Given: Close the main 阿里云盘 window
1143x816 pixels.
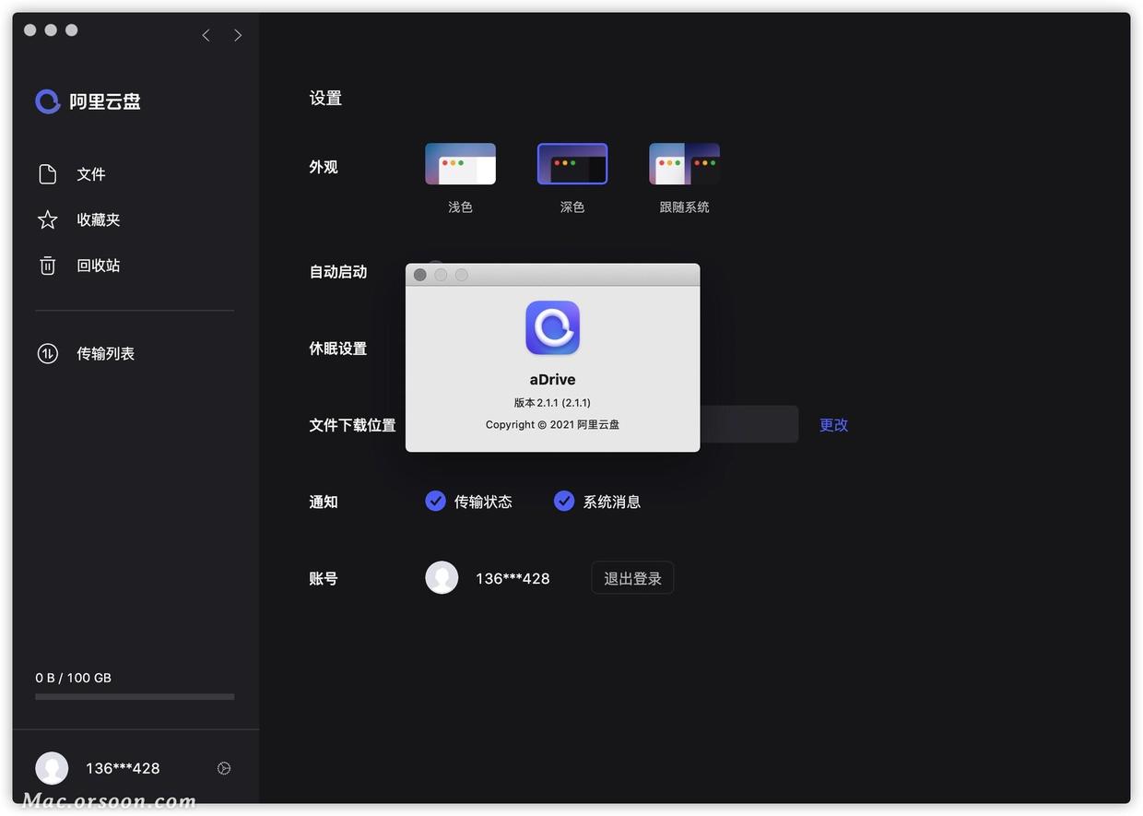Looking at the screenshot, I should 29,30.
